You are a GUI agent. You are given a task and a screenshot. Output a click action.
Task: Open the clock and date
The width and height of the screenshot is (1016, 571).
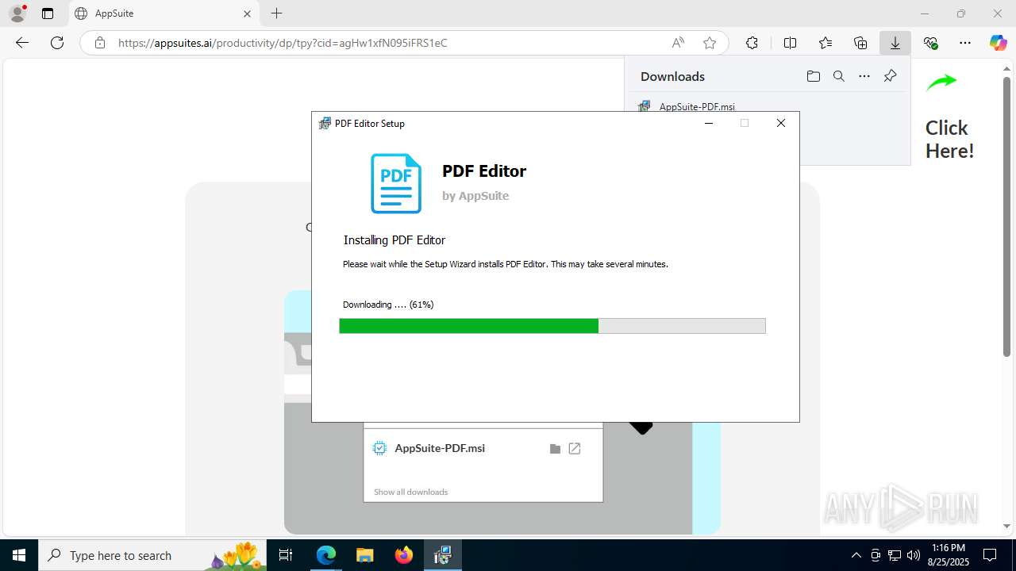point(949,555)
